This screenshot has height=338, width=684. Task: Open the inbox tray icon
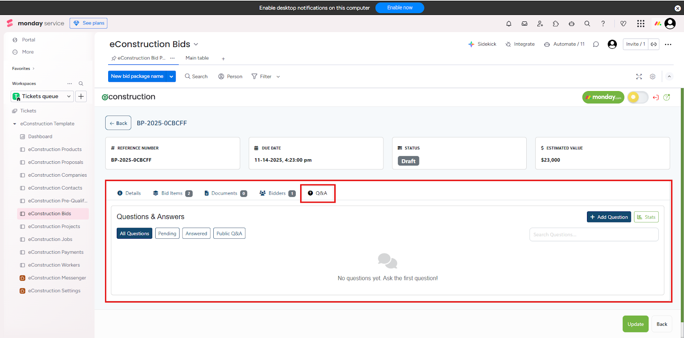tap(524, 24)
